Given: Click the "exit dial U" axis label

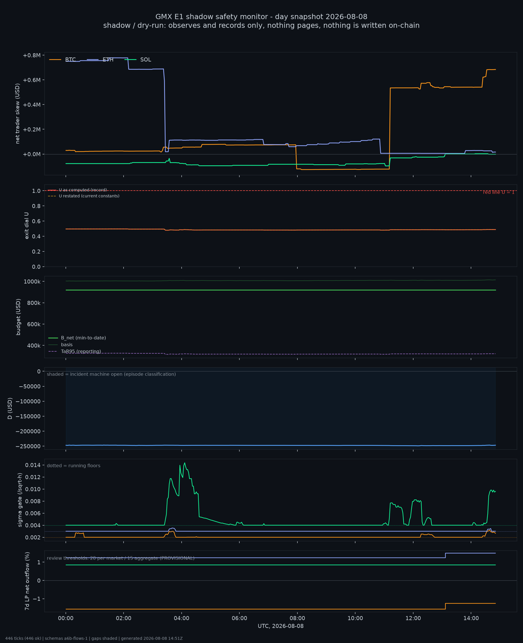Looking at the screenshot, I should click(x=26, y=226).
